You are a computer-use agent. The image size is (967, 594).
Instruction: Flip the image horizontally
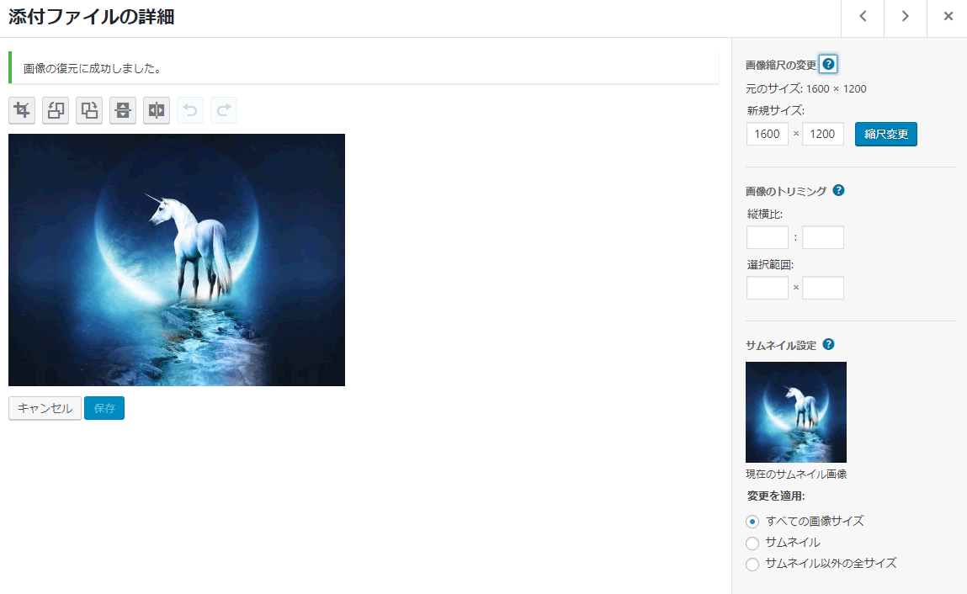(x=157, y=110)
